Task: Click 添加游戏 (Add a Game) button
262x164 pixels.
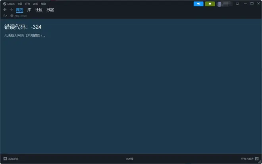Action: point(11,158)
